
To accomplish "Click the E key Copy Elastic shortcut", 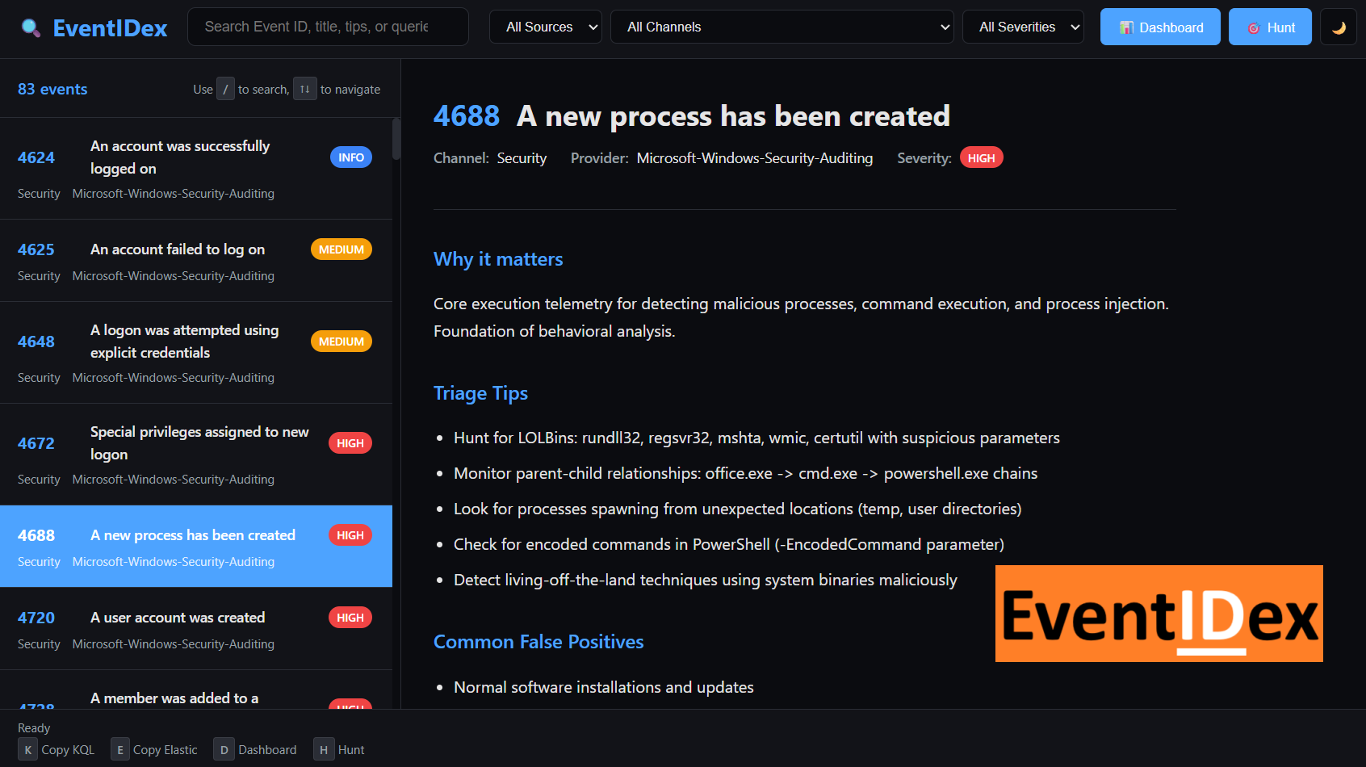I will [120, 750].
